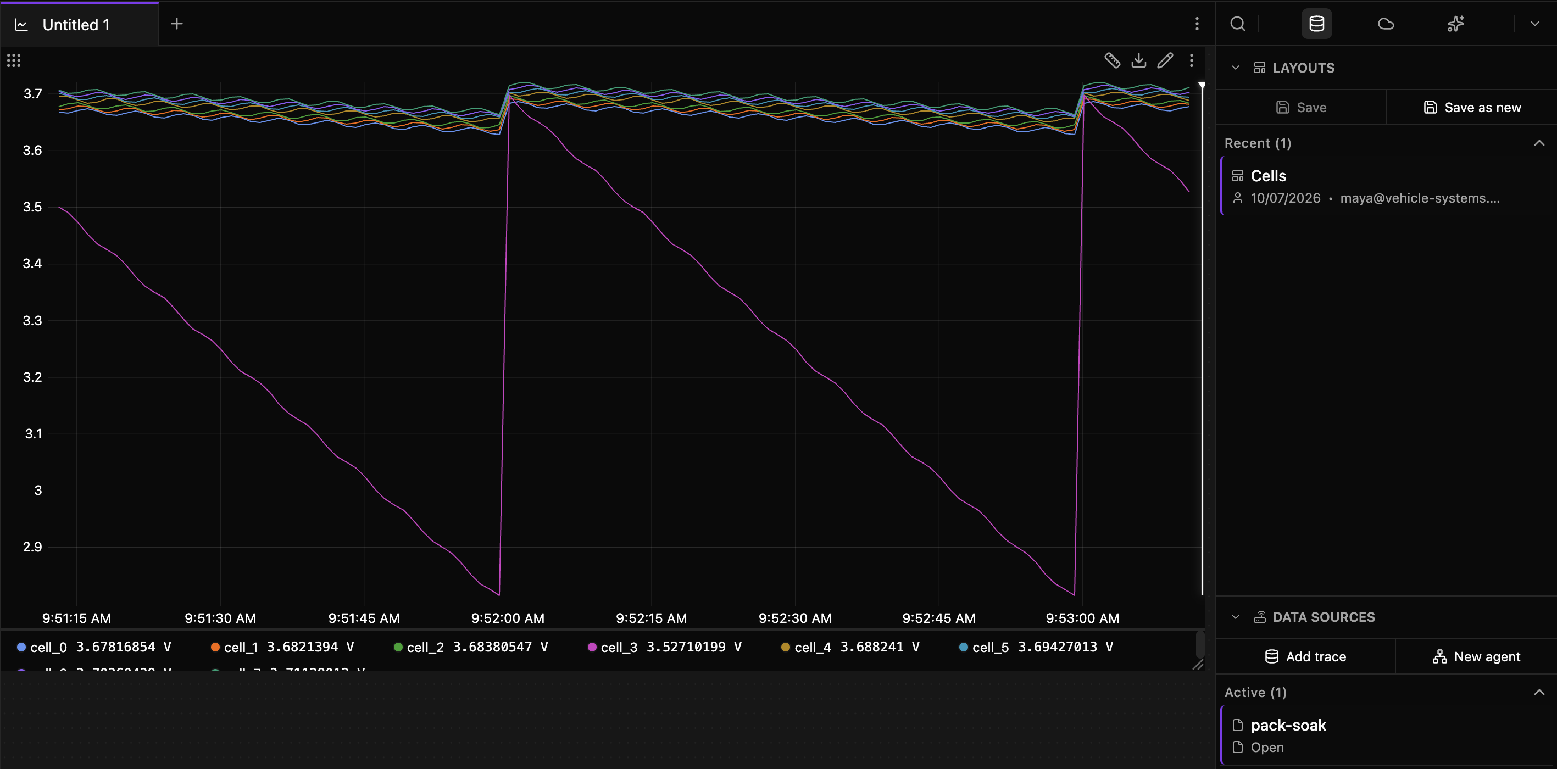Click the chart time cursor marker at top right
The image size is (1557, 769).
[1202, 86]
